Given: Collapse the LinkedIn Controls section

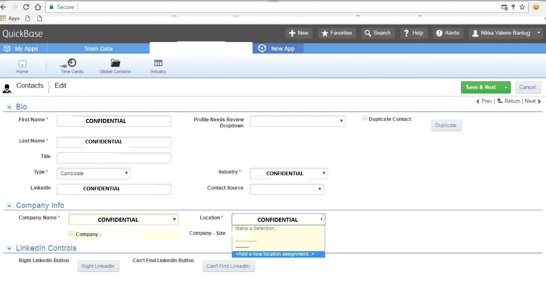Looking at the screenshot, I should tap(9, 248).
